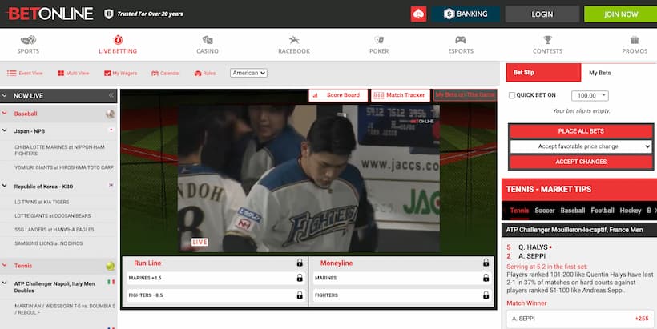Collapse the Japan - NPB league

[5, 131]
